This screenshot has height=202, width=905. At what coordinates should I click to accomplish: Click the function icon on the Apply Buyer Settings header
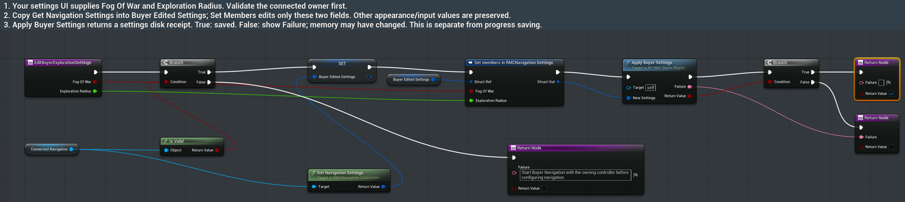[628, 63]
